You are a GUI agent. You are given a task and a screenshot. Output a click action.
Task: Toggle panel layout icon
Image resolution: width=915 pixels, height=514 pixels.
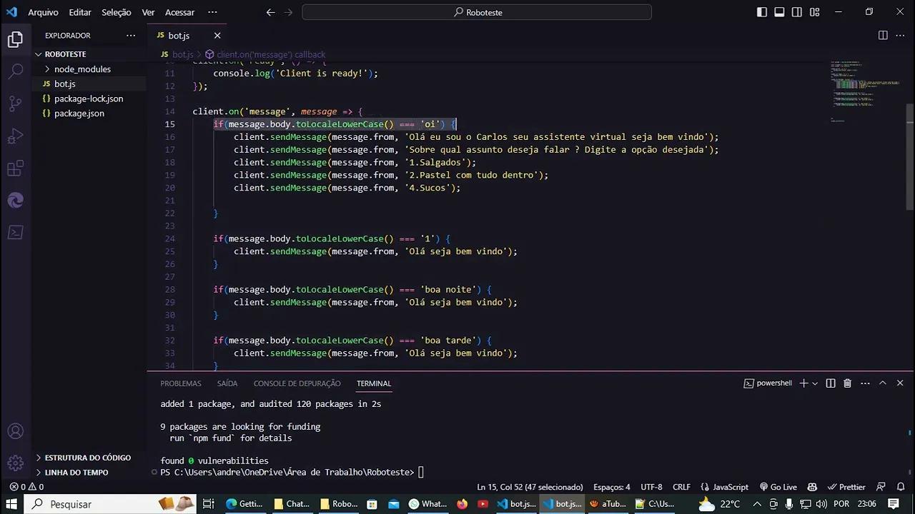[x=779, y=12]
